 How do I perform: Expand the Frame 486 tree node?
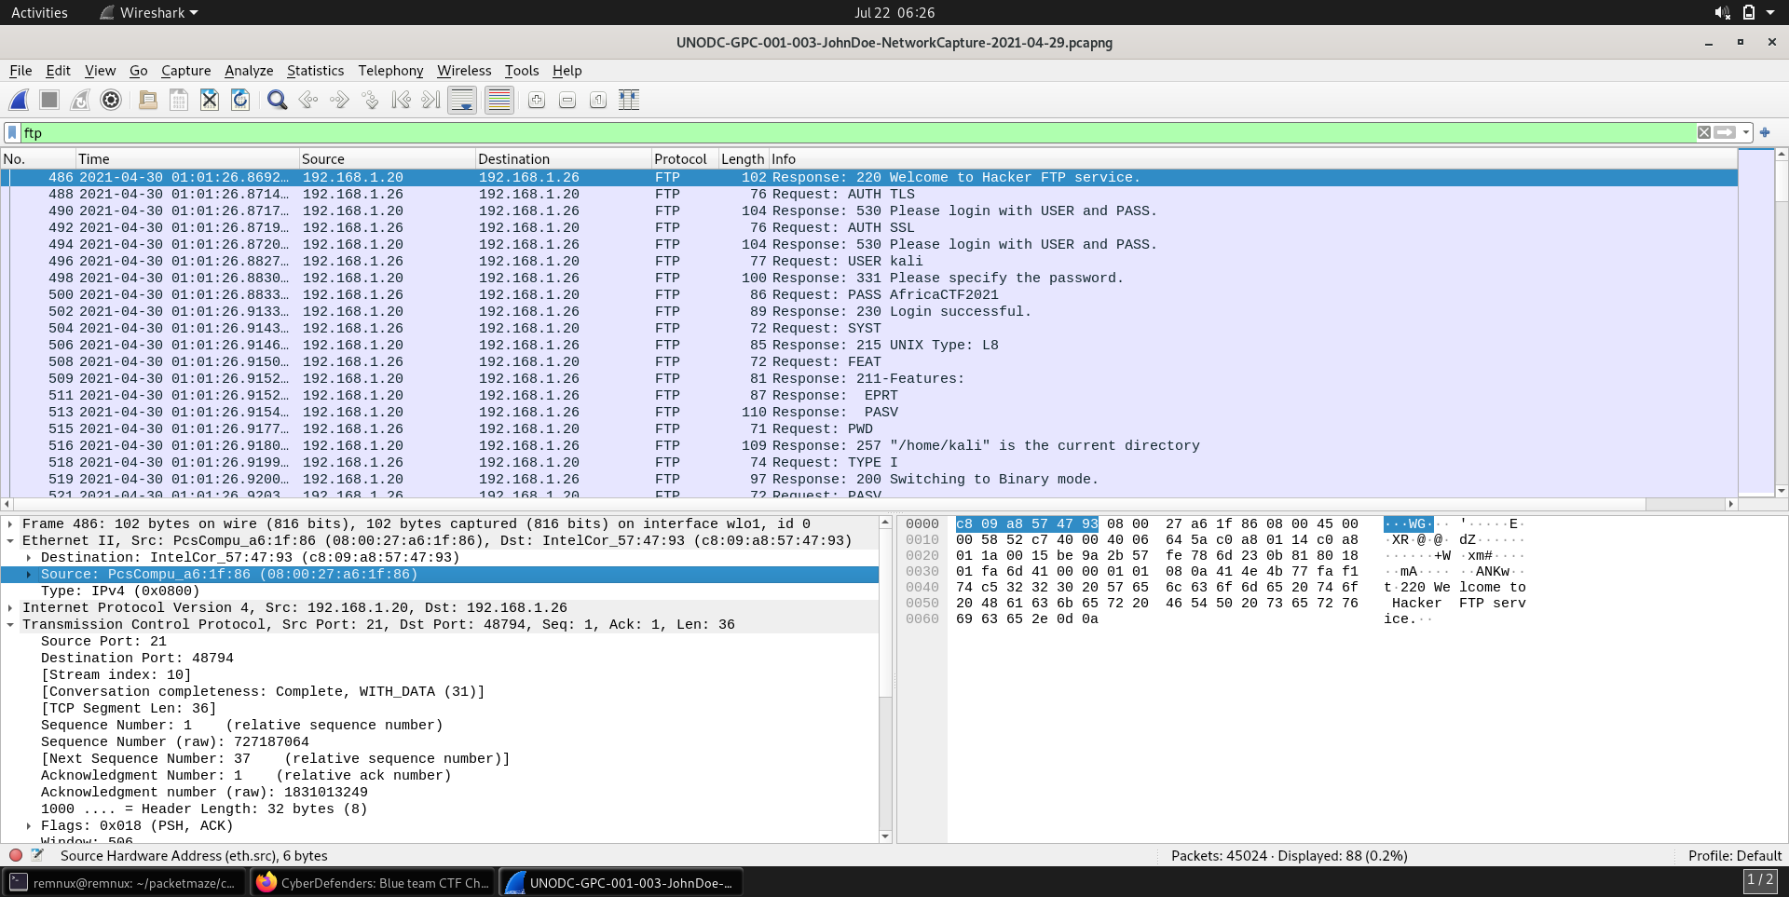(x=10, y=524)
